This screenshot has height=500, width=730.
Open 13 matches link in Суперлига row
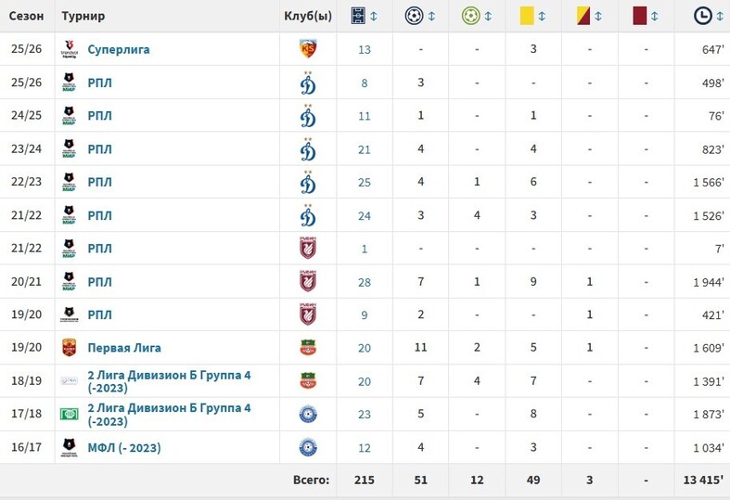point(364,49)
